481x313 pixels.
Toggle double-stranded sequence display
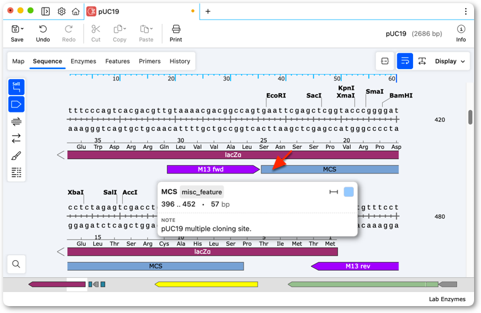[x=16, y=121]
